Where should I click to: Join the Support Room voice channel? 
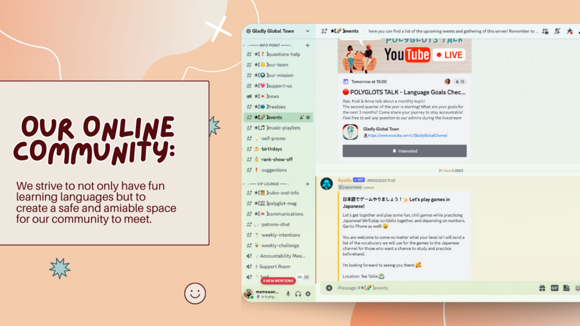click(x=278, y=267)
